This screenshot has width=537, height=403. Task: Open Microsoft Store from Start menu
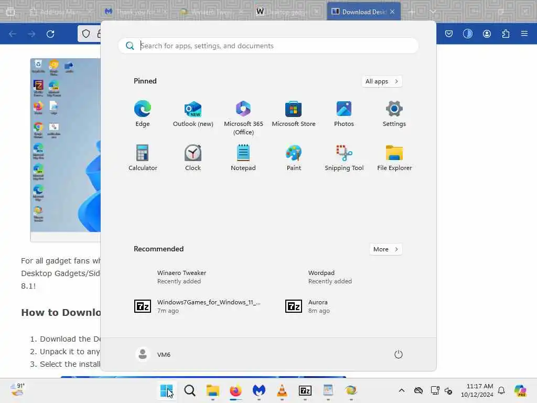tap(294, 114)
